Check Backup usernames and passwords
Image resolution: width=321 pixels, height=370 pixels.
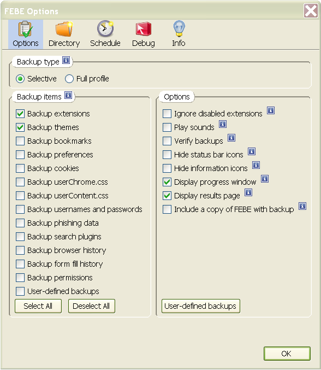[20, 209]
